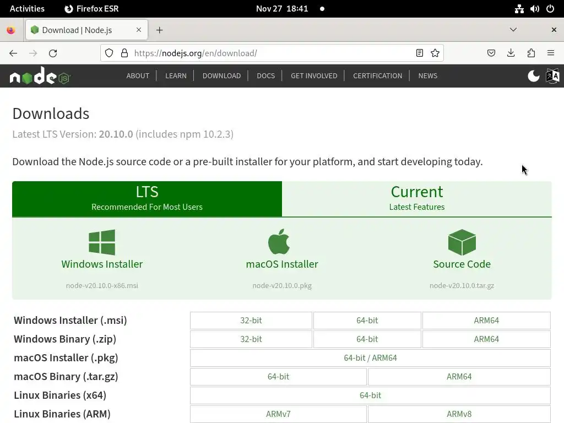Screen dimensions: 564x423
Task: Select the Download | Node.js browser tab
Action: (x=86, y=30)
